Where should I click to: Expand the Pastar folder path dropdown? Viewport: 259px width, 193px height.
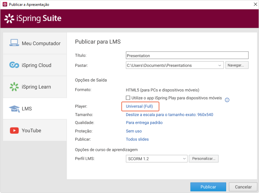(220, 65)
